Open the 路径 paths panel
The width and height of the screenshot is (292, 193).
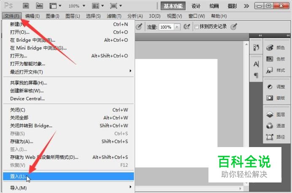coord(276,137)
